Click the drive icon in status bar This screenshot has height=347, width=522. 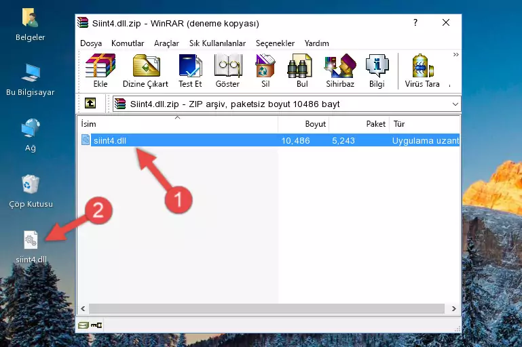click(83, 325)
